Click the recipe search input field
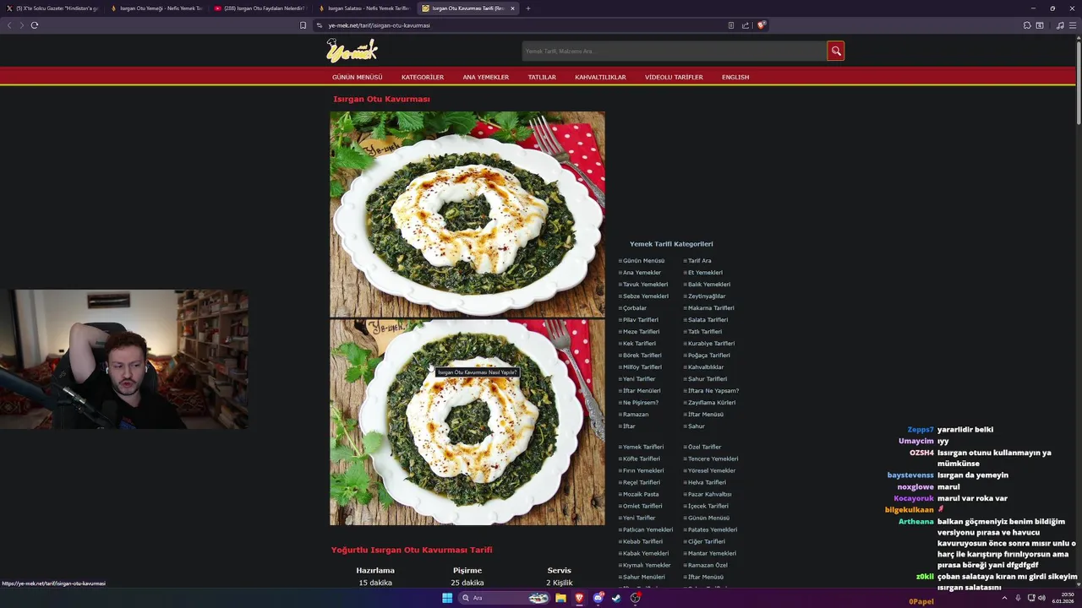Screen dimensions: 1082x608 (674, 52)
